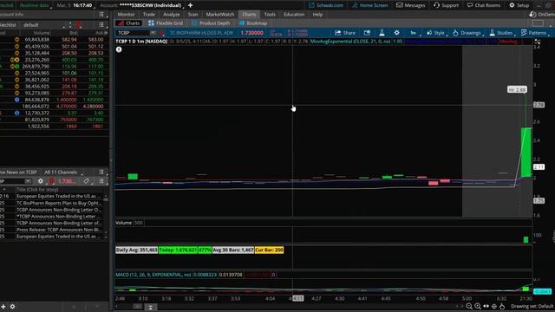Click the chart info marker icon

(x=119, y=49)
